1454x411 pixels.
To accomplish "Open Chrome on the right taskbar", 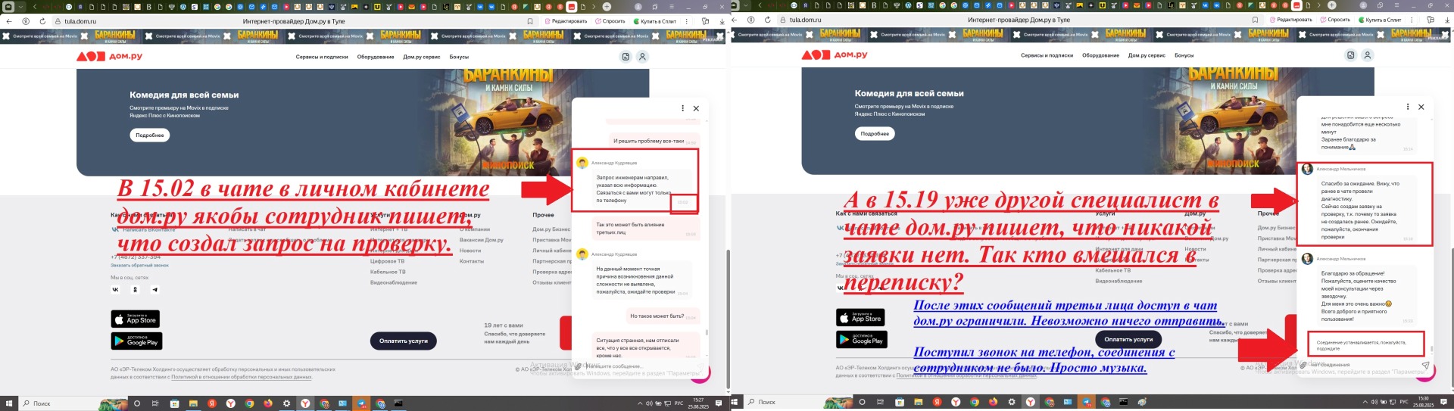I will (x=975, y=402).
